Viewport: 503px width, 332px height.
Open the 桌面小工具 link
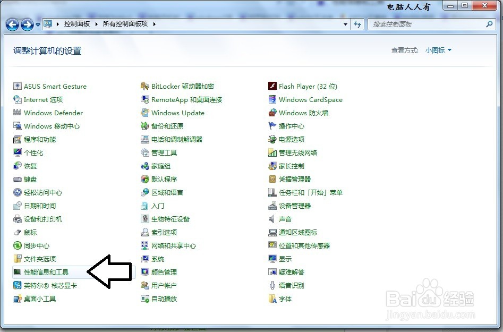click(40, 299)
